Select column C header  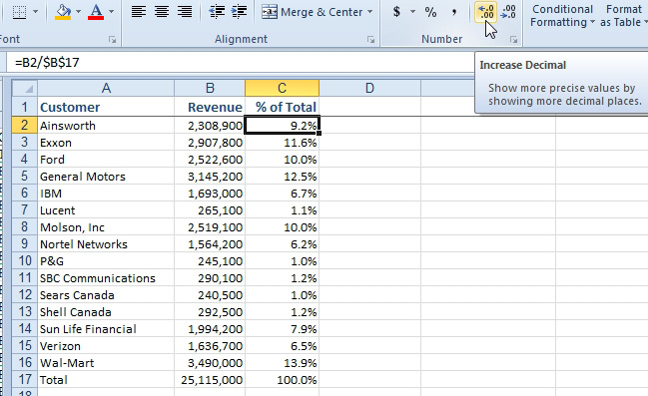pos(282,88)
